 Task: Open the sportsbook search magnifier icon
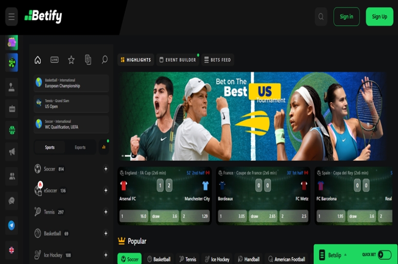[104, 60]
